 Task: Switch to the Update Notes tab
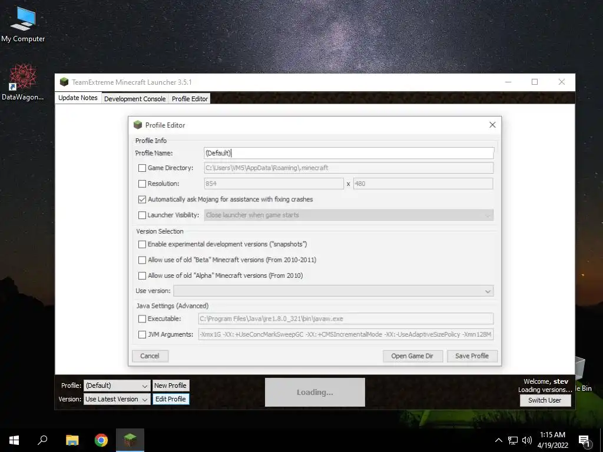(78, 98)
